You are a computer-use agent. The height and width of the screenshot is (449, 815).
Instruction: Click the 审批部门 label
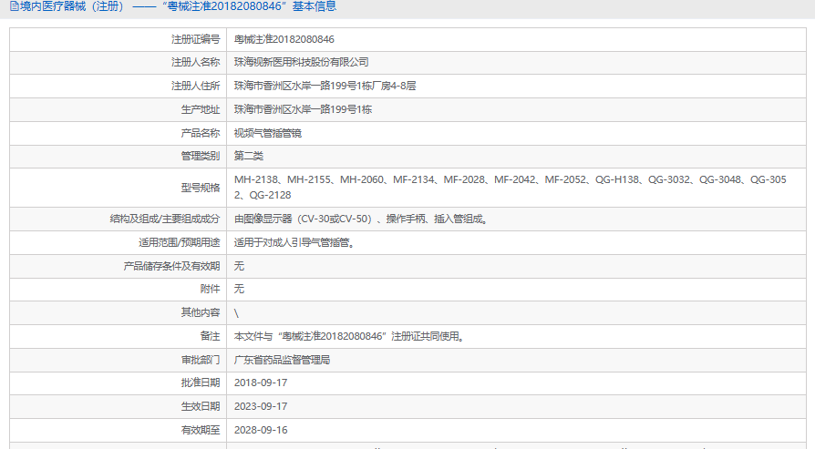pos(201,360)
